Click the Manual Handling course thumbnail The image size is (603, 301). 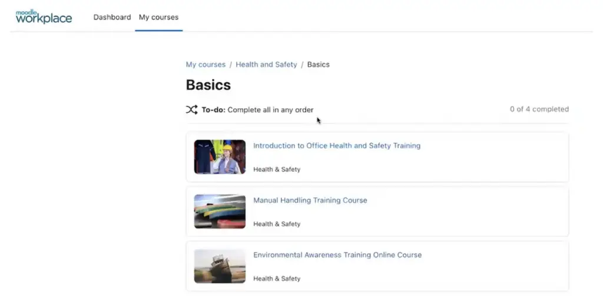pyautogui.click(x=220, y=212)
